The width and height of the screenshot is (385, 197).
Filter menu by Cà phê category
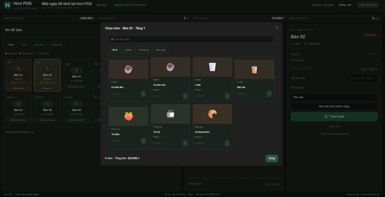point(128,50)
